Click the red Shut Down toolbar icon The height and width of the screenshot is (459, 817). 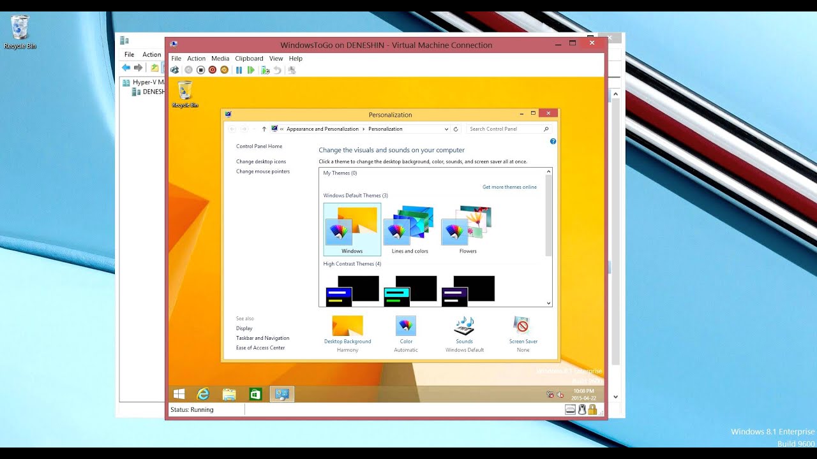(x=213, y=70)
